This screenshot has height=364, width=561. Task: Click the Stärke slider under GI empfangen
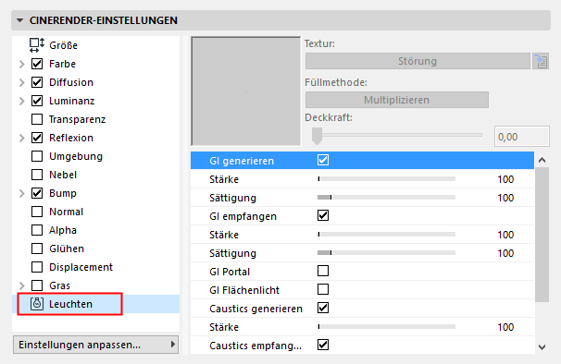click(x=386, y=235)
